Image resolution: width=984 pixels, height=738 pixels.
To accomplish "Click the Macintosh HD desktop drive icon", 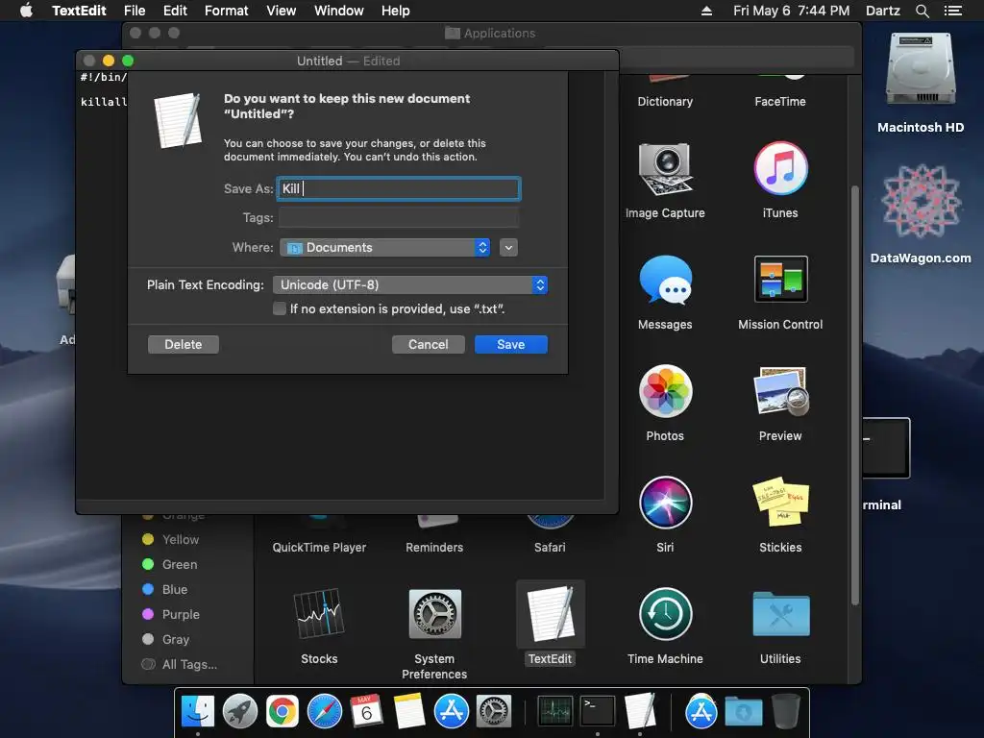I will point(921,69).
